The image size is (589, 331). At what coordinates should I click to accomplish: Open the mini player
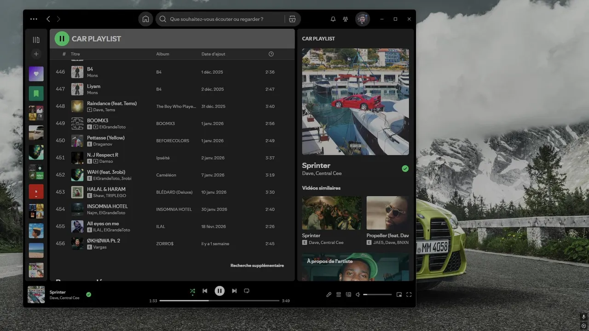399,295
